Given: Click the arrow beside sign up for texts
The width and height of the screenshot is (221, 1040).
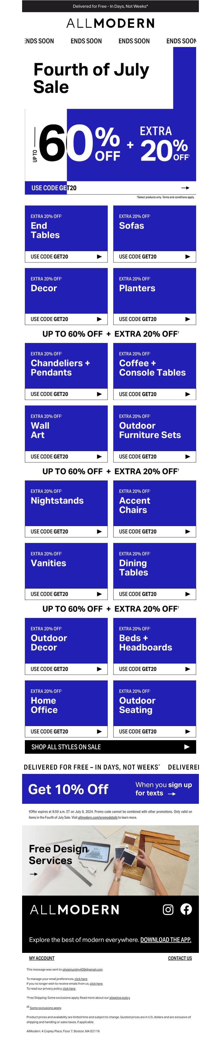Looking at the screenshot, I should click(172, 794).
